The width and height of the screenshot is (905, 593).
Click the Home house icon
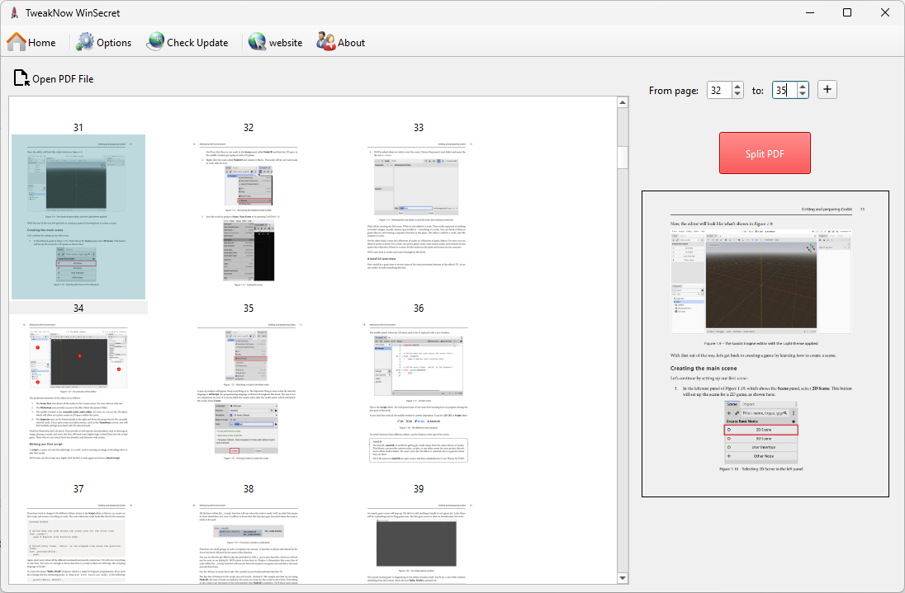pos(17,42)
